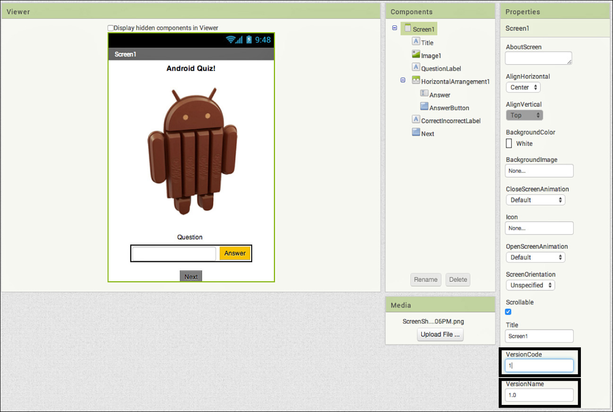Click the answer text box in Viewer
613x412 pixels.
174,253
